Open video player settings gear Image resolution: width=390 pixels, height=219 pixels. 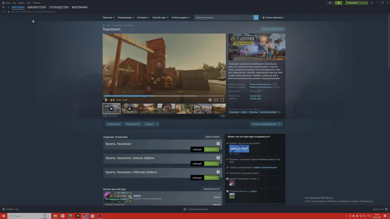point(210,100)
